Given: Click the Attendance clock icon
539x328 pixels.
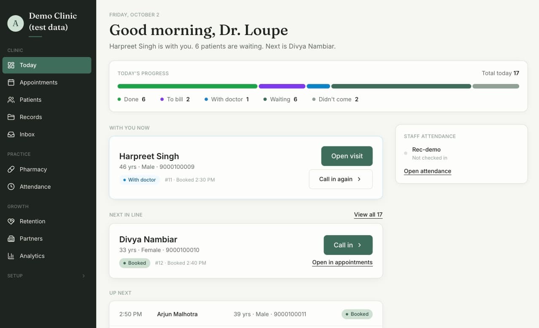Looking at the screenshot, I should pyautogui.click(x=11, y=187).
